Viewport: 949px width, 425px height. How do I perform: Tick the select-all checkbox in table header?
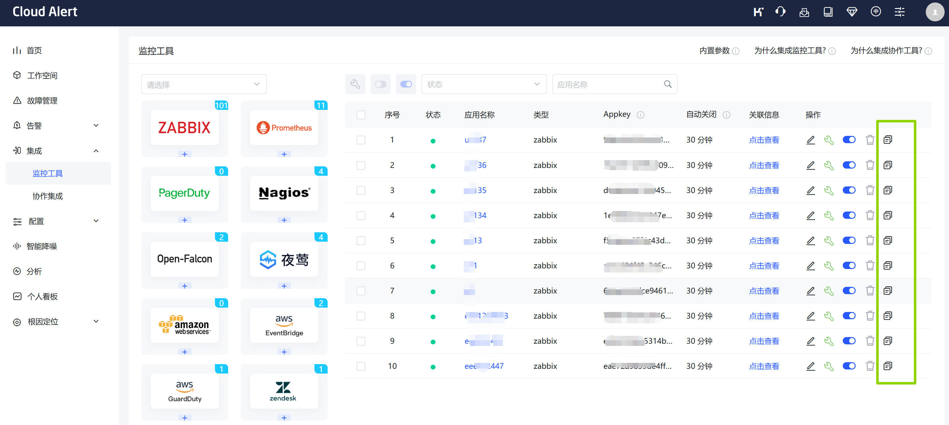click(361, 115)
